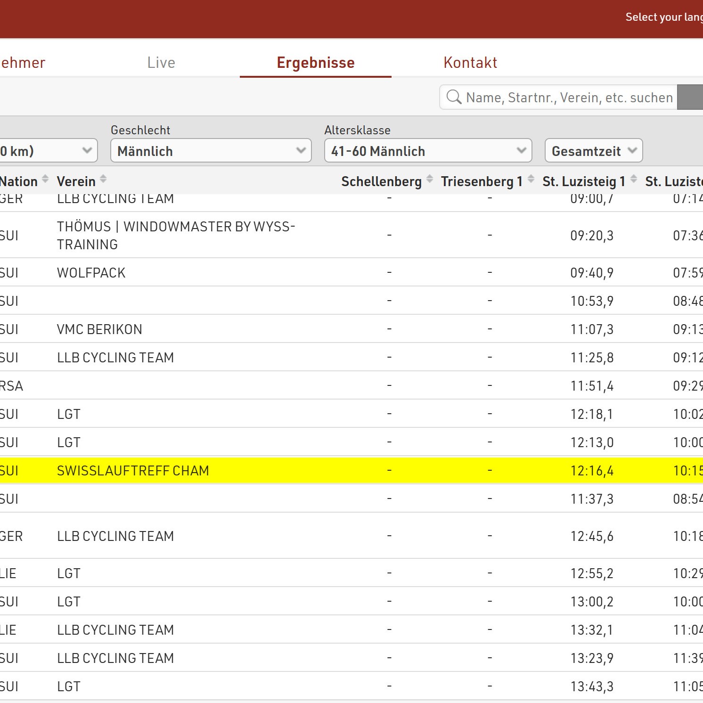Sort by Verein column arrows
The height and width of the screenshot is (703, 703).
click(103, 179)
